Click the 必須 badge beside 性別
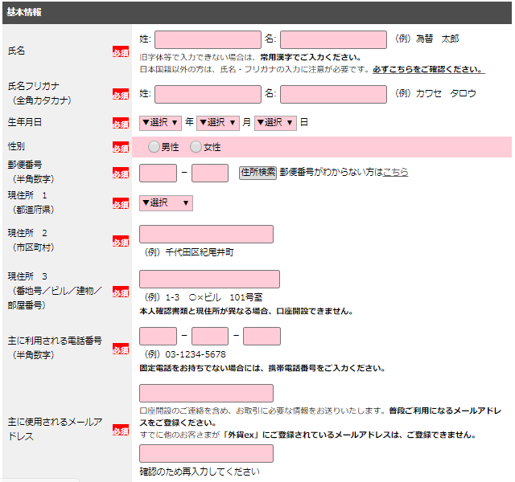Viewport: 515px width, 482px height. point(121,148)
